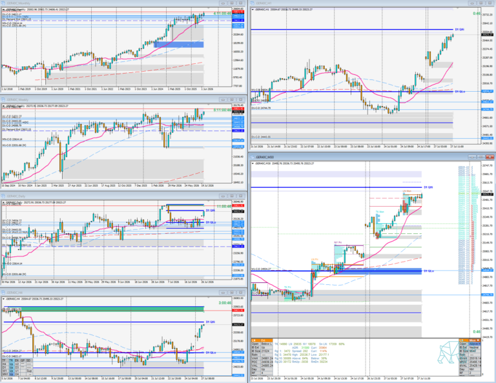The width and height of the screenshot is (496, 383).
Task: Close the GER40C M30 chart window
Action: click(x=490, y=157)
